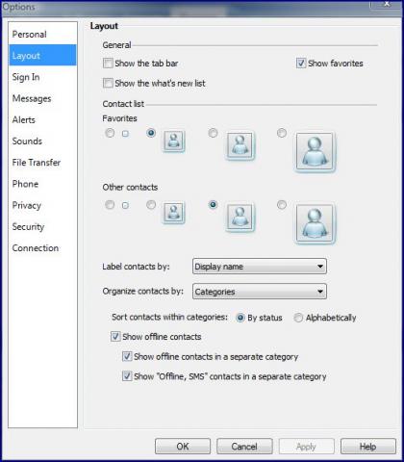Choose medium avatar icon under Favorites
Screen dimensions: 404x462
tap(213, 133)
